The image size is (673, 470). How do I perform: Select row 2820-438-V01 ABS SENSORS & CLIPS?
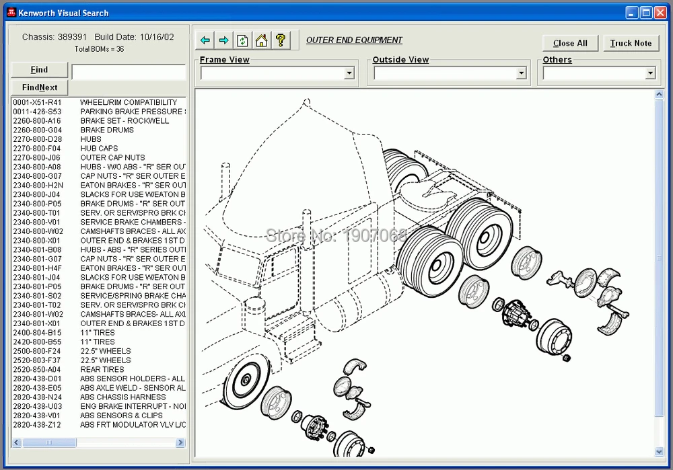[99, 416]
